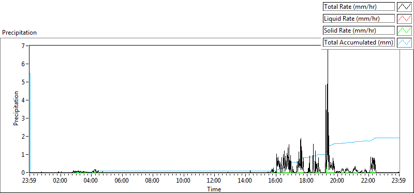Click the Total Accumulated blue line sample icon

click(404, 42)
